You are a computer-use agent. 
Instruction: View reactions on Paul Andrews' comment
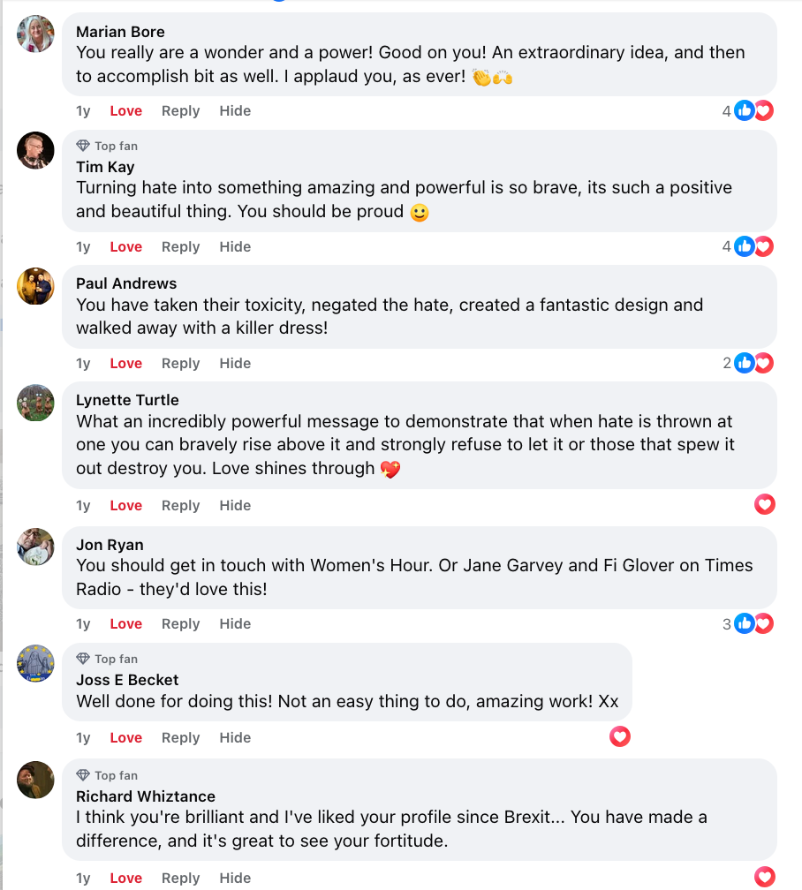pyautogui.click(x=753, y=363)
